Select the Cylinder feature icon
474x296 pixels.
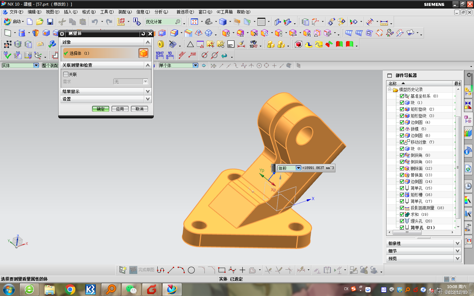(x=22, y=33)
